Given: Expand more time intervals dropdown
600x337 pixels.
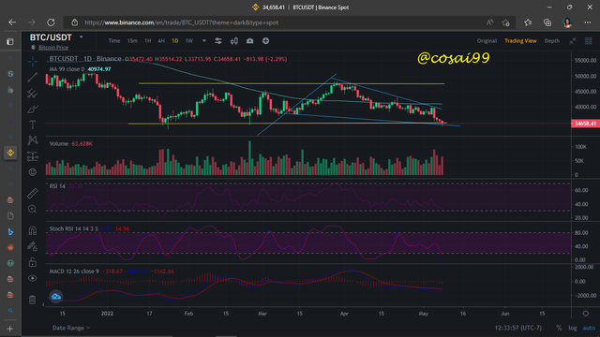Looking at the screenshot, I should click(204, 41).
